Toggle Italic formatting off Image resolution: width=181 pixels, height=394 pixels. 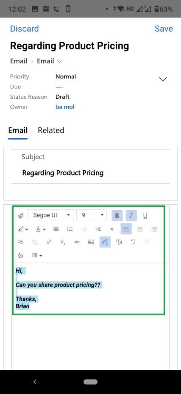click(131, 216)
